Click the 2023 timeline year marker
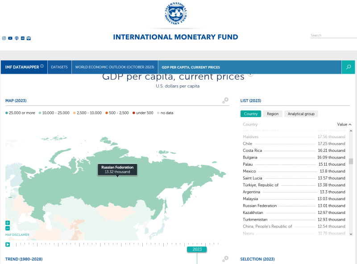Viewport: 357px width, 264px height. (197, 249)
